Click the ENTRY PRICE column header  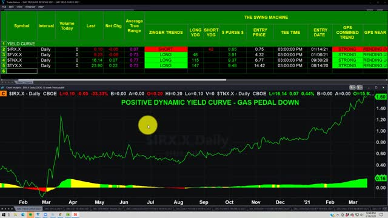pos(260,32)
